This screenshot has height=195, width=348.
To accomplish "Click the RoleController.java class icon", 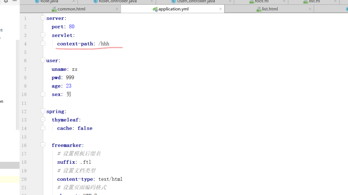I will pyautogui.click(x=95, y=1).
